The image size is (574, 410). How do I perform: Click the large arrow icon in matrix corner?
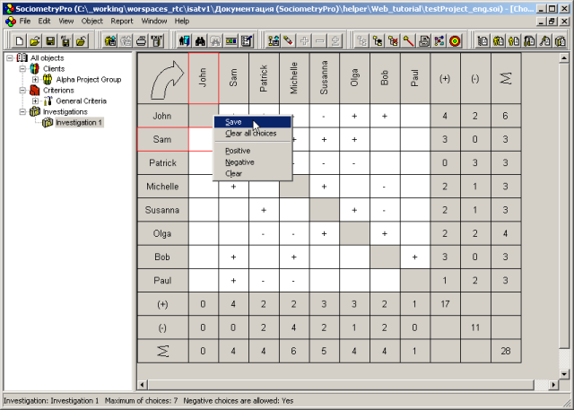point(162,78)
